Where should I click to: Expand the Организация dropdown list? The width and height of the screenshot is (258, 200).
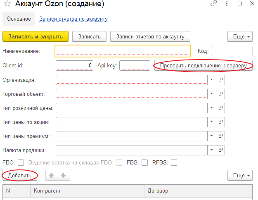pos(212,80)
